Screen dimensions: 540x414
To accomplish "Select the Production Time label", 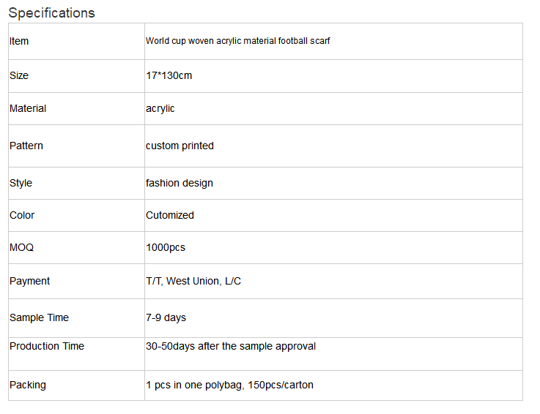I will pyautogui.click(x=47, y=346).
